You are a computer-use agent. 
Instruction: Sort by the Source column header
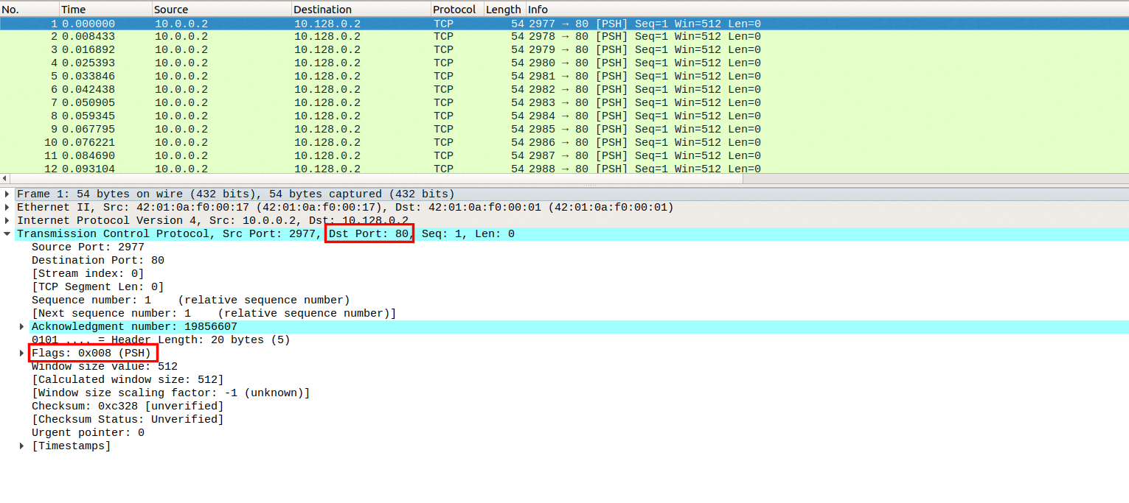click(x=221, y=10)
